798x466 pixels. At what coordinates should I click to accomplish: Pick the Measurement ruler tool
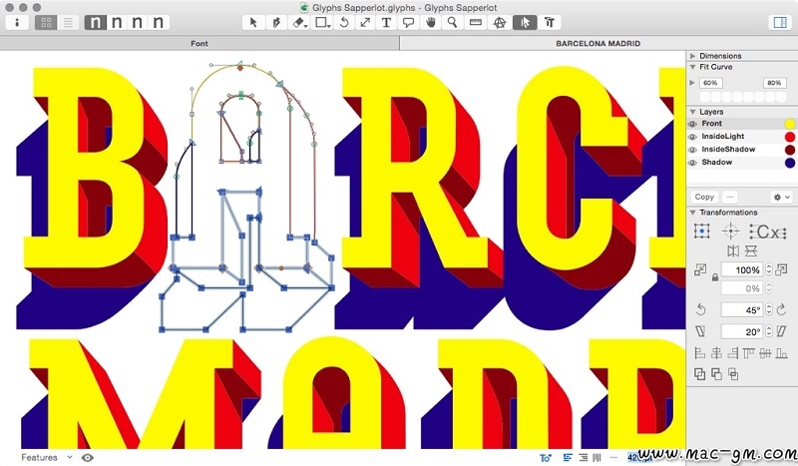[x=475, y=22]
